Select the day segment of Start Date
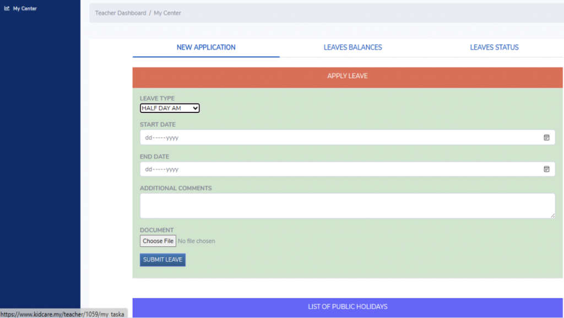564x318 pixels. click(x=148, y=138)
